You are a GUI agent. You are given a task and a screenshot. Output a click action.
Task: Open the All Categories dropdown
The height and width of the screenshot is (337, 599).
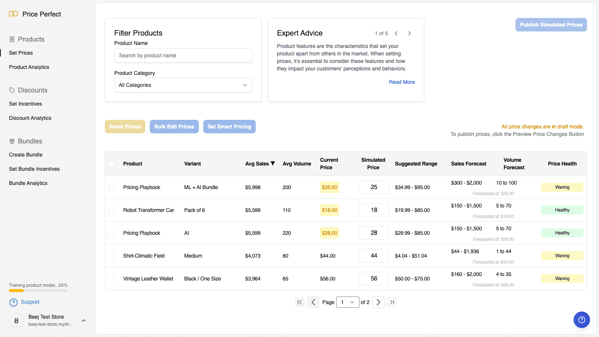pyautogui.click(x=183, y=85)
